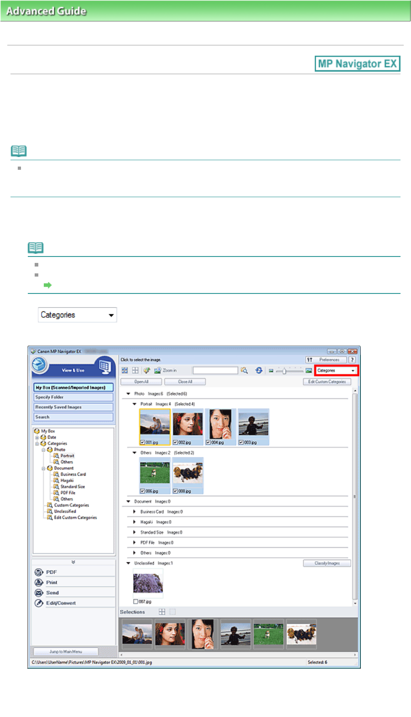
Task: Select Custom Categories in the folder tree
Action: click(72, 505)
